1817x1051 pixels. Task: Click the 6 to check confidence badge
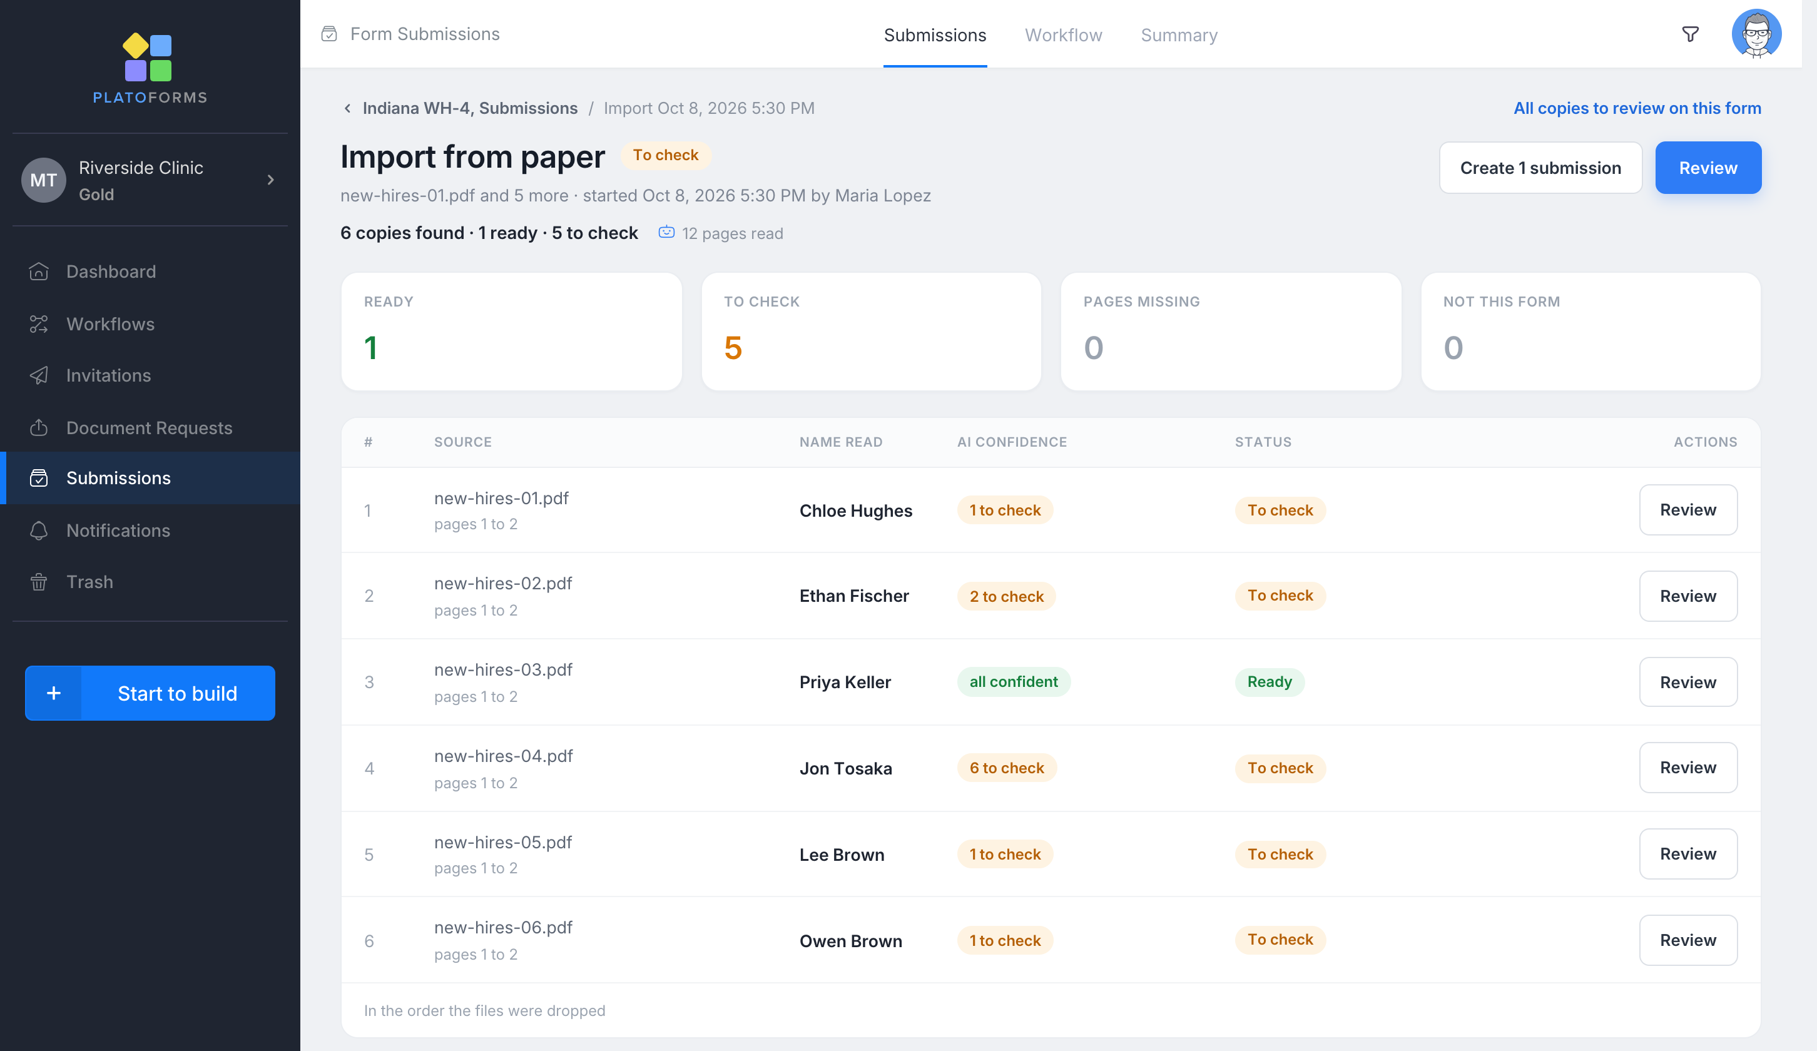pos(1007,768)
